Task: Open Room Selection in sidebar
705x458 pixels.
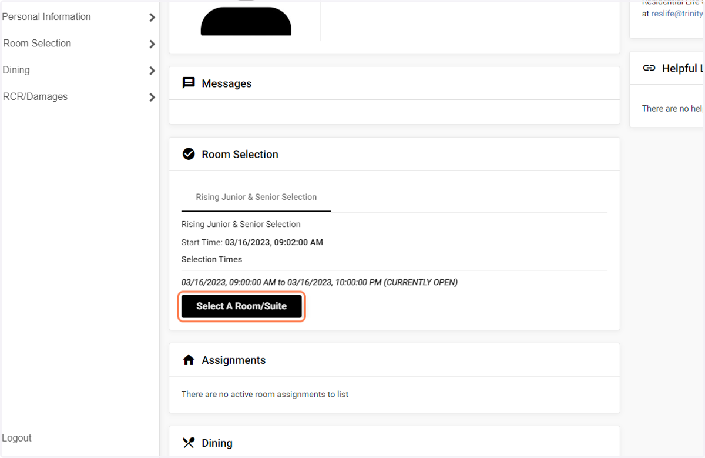Action: 37,44
